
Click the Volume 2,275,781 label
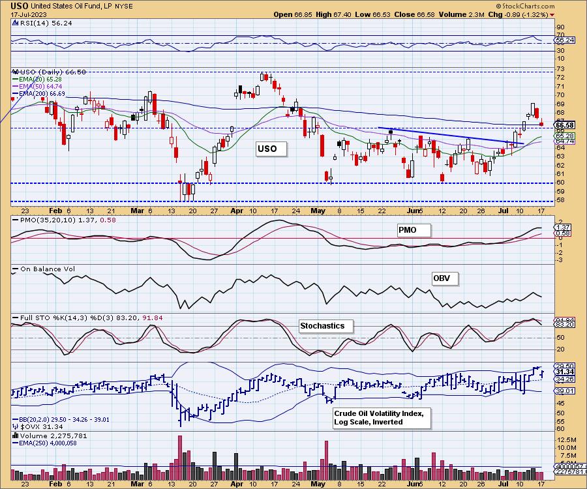point(50,436)
